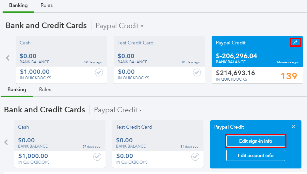Open the upper Paypal Credit account dropdown

pos(120,26)
